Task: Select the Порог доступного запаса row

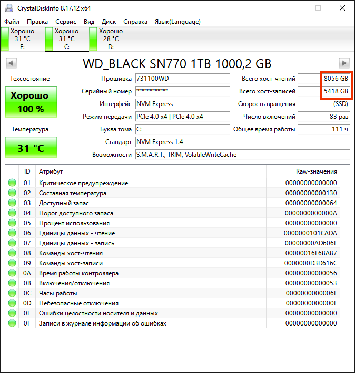Action: (173, 213)
